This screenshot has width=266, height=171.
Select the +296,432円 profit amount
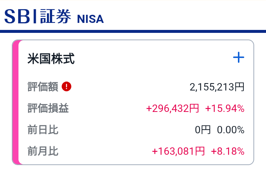tap(173, 109)
